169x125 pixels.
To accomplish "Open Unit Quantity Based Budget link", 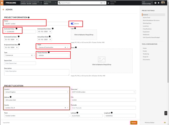I will click(x=151, y=38).
